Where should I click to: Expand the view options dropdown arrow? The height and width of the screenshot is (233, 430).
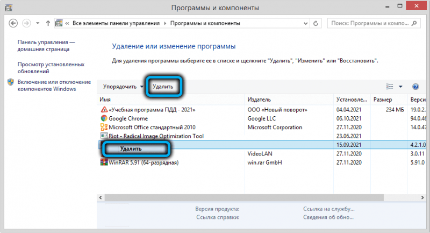point(400,87)
